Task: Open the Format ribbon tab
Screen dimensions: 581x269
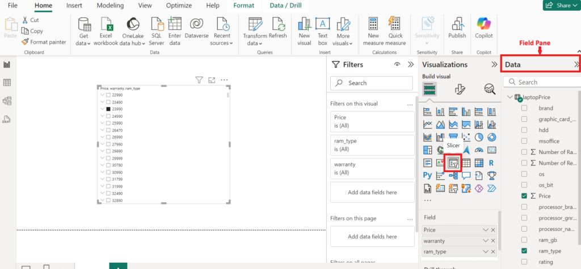Action: click(x=244, y=6)
